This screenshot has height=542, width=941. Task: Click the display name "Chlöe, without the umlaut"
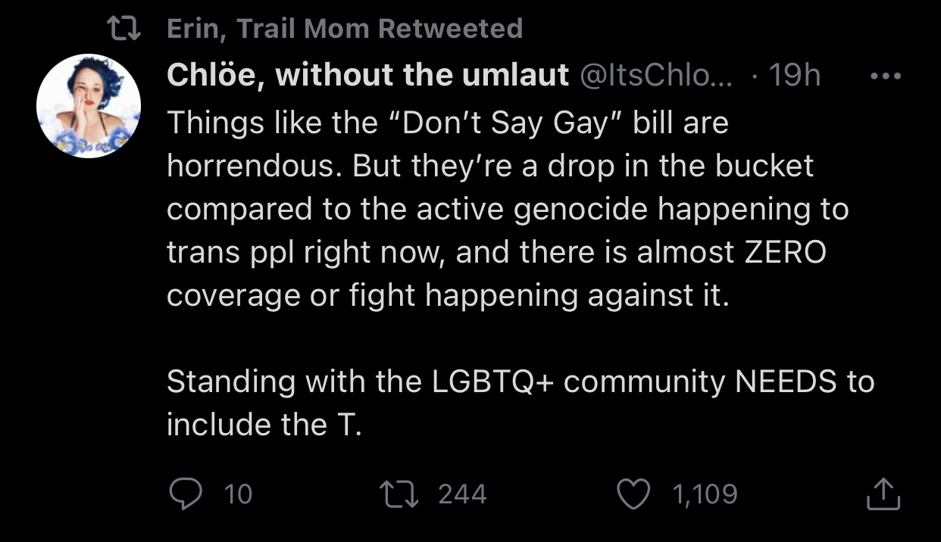coord(367,75)
